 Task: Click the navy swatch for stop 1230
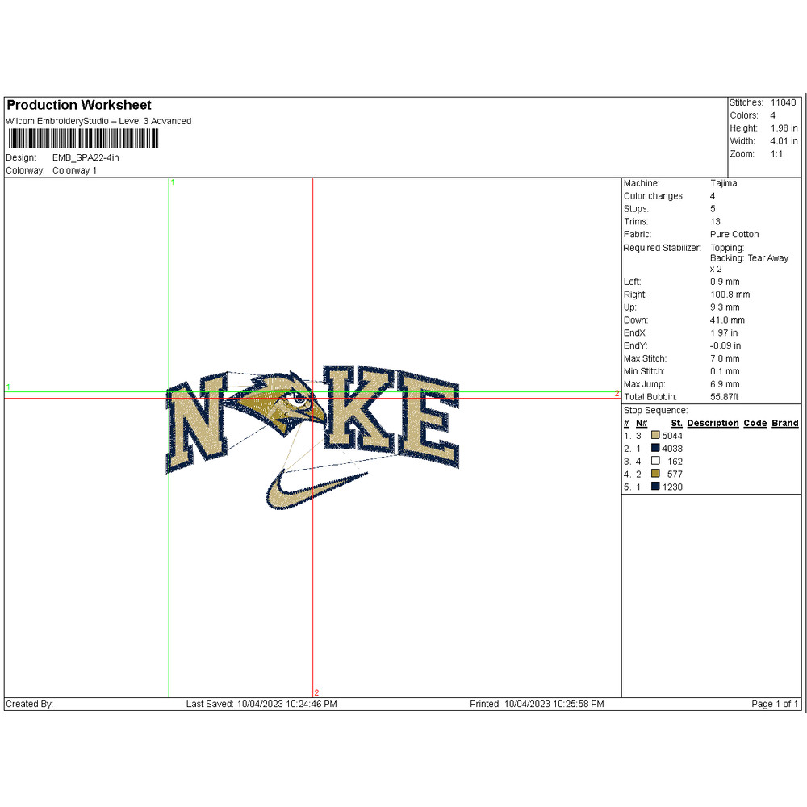coord(655,487)
